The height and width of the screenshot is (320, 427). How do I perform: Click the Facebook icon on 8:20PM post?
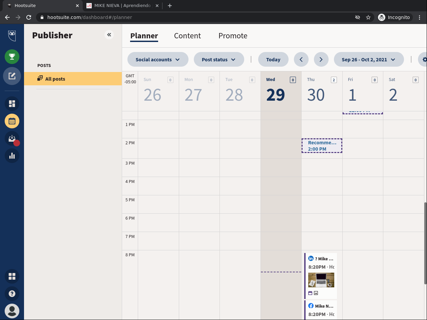[311, 306]
